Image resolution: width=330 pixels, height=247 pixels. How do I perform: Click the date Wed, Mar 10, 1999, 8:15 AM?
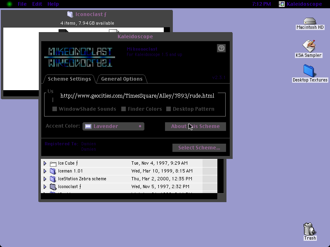(x=162, y=171)
